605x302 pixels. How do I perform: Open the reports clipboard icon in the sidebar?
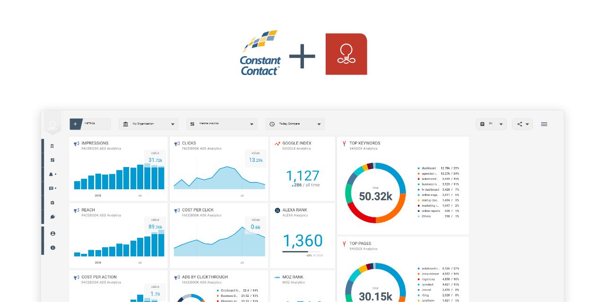tap(52, 202)
